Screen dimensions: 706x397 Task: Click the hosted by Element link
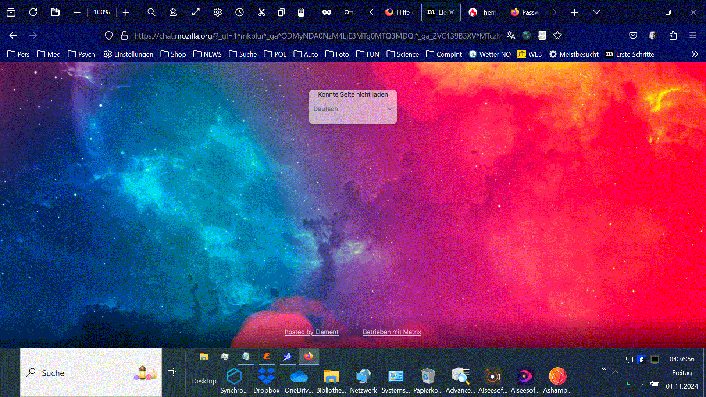(x=311, y=332)
